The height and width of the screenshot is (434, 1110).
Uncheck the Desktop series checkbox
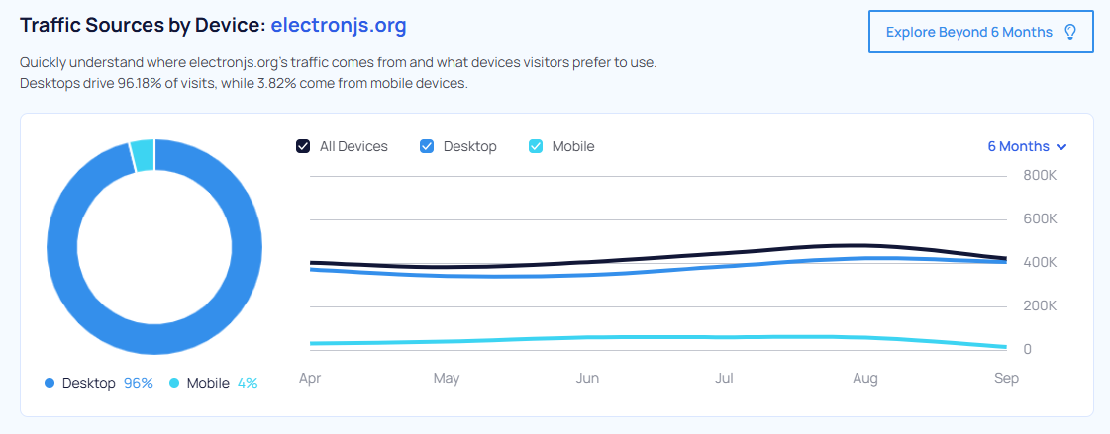click(x=427, y=146)
